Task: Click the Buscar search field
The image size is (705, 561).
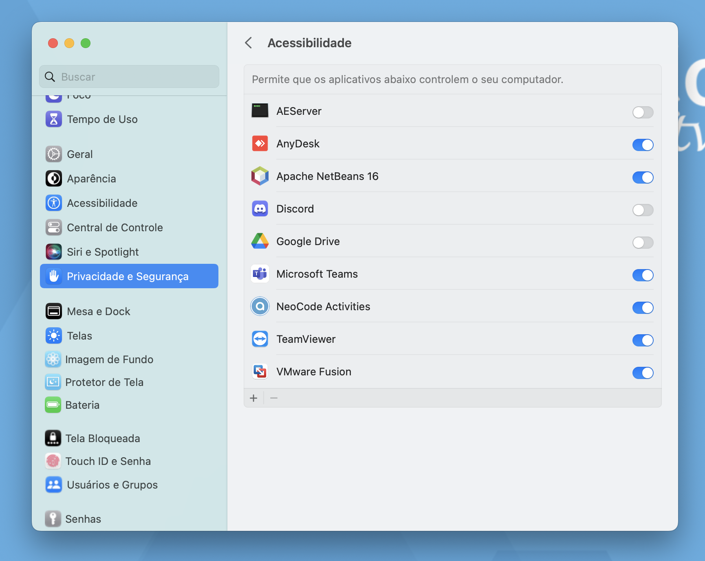Action: coord(129,77)
